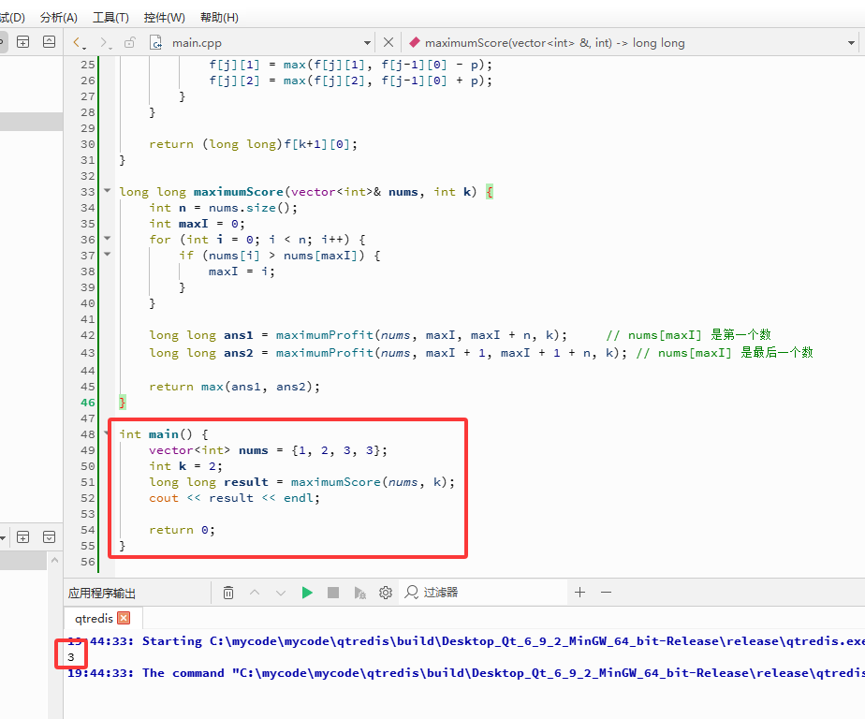Click the 'int maxI = 0;' line
The width and height of the screenshot is (865, 719).
click(x=197, y=224)
